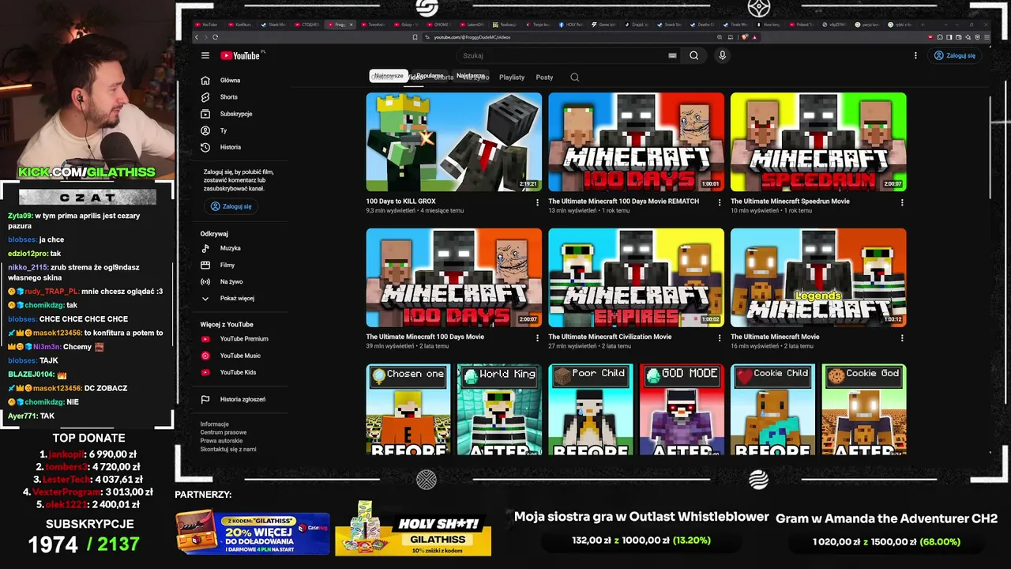The height and width of the screenshot is (569, 1011).
Task: Open the Prawa autorskie footer link
Action: pyautogui.click(x=222, y=441)
